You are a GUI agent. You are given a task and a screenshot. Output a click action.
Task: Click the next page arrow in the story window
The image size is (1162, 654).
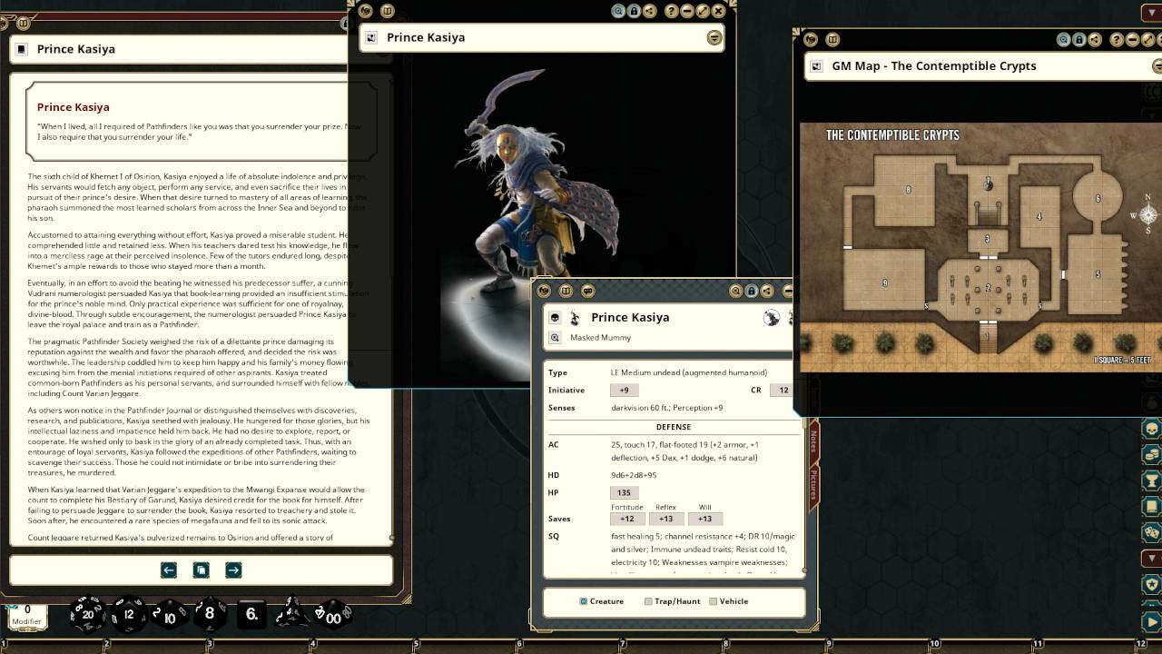pyautogui.click(x=233, y=570)
